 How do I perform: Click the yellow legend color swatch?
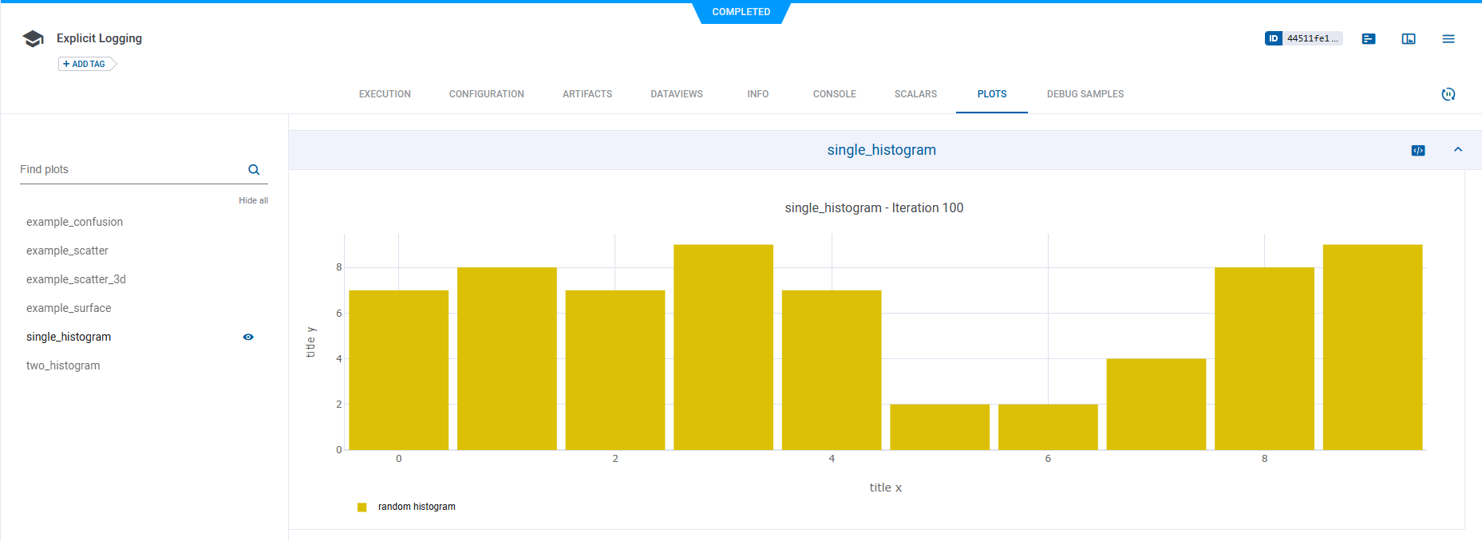[x=362, y=507]
